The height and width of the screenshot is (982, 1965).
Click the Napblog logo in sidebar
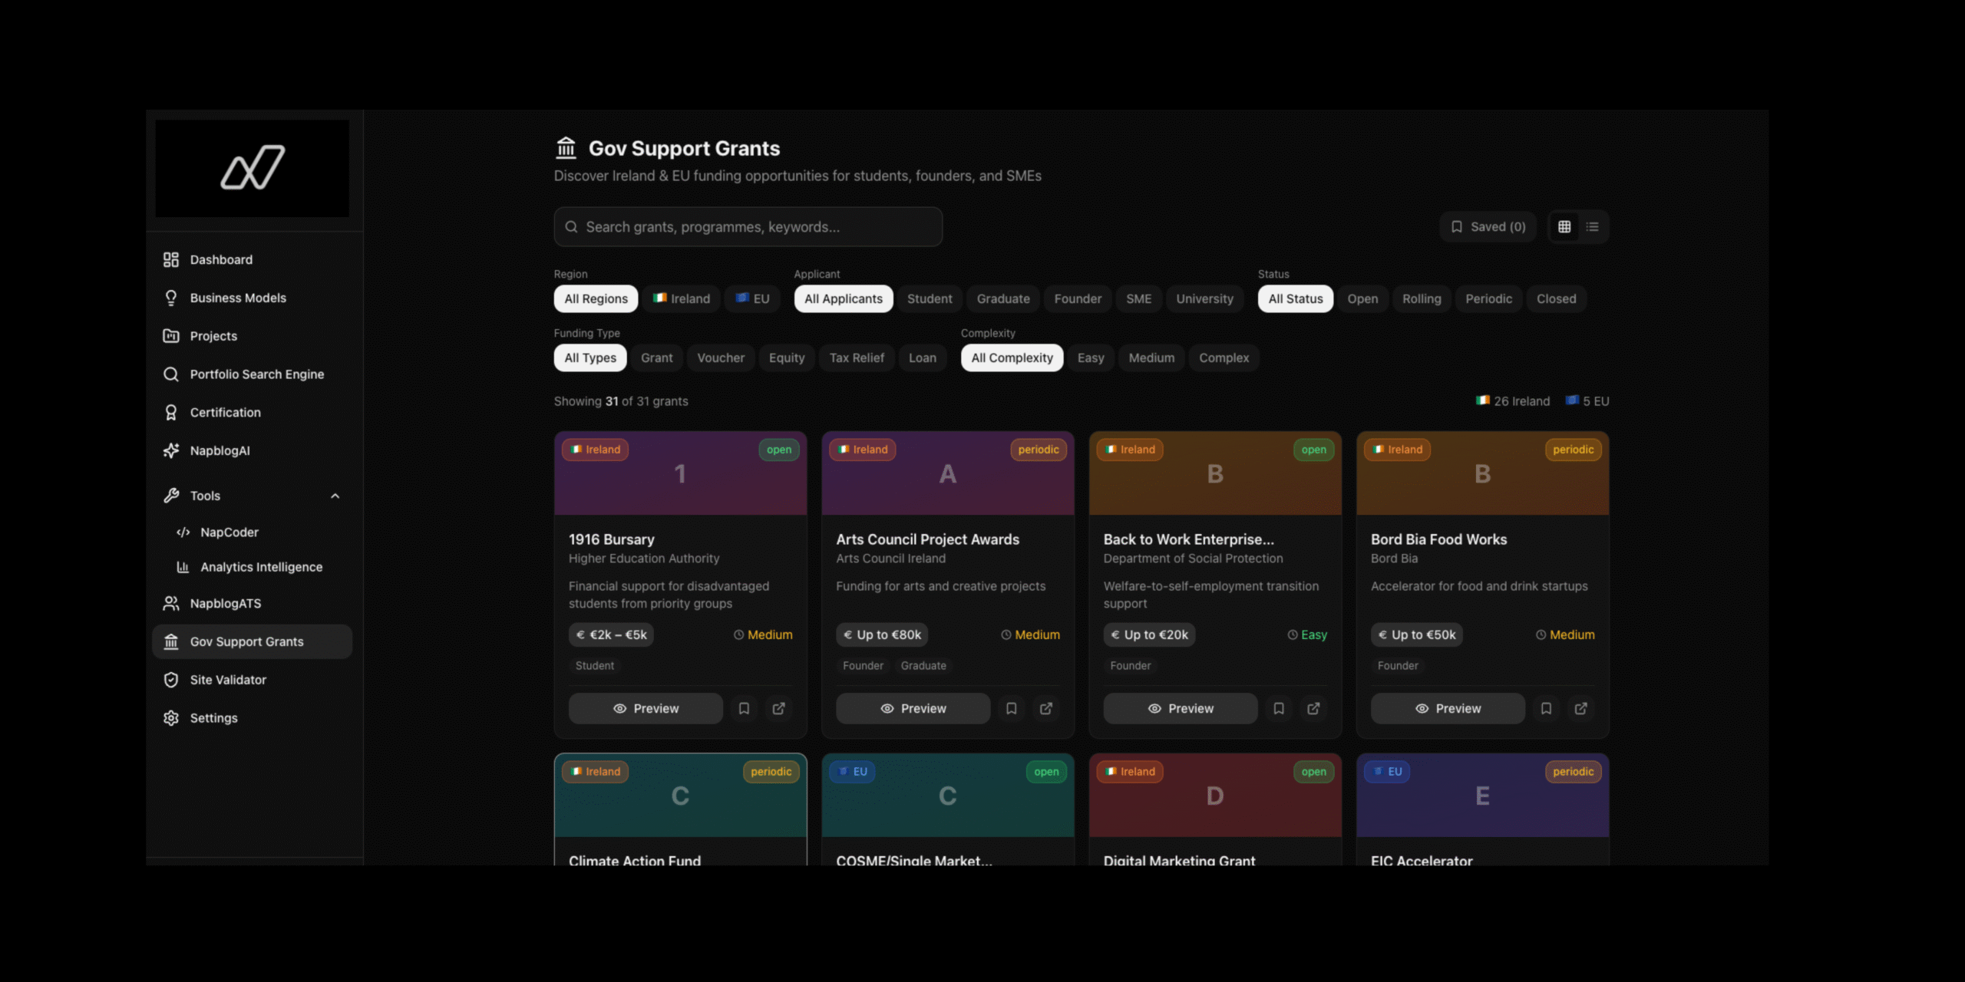click(x=253, y=167)
